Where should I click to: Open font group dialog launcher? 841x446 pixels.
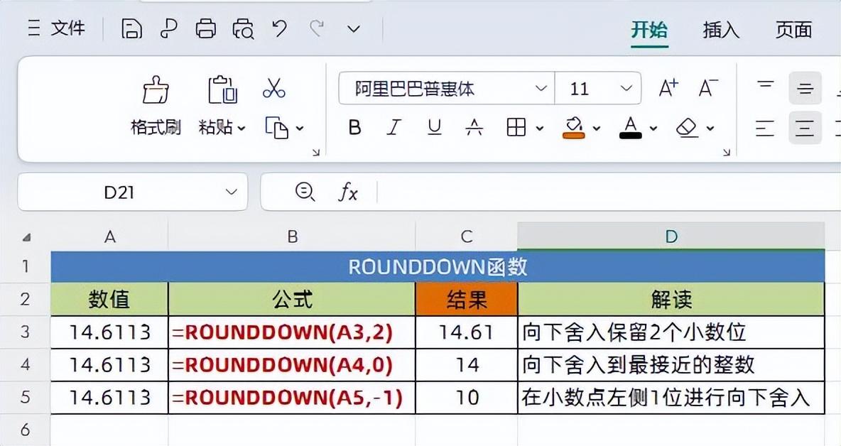point(727,153)
